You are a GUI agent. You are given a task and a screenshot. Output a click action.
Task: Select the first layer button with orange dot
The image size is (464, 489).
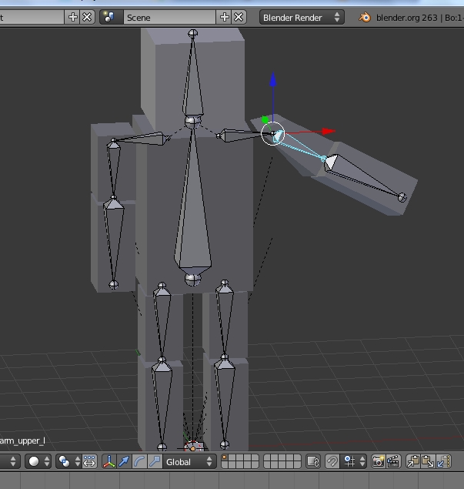click(225, 458)
